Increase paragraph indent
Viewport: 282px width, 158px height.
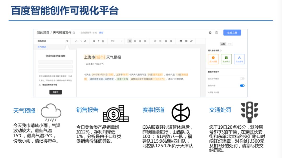pos(171,41)
